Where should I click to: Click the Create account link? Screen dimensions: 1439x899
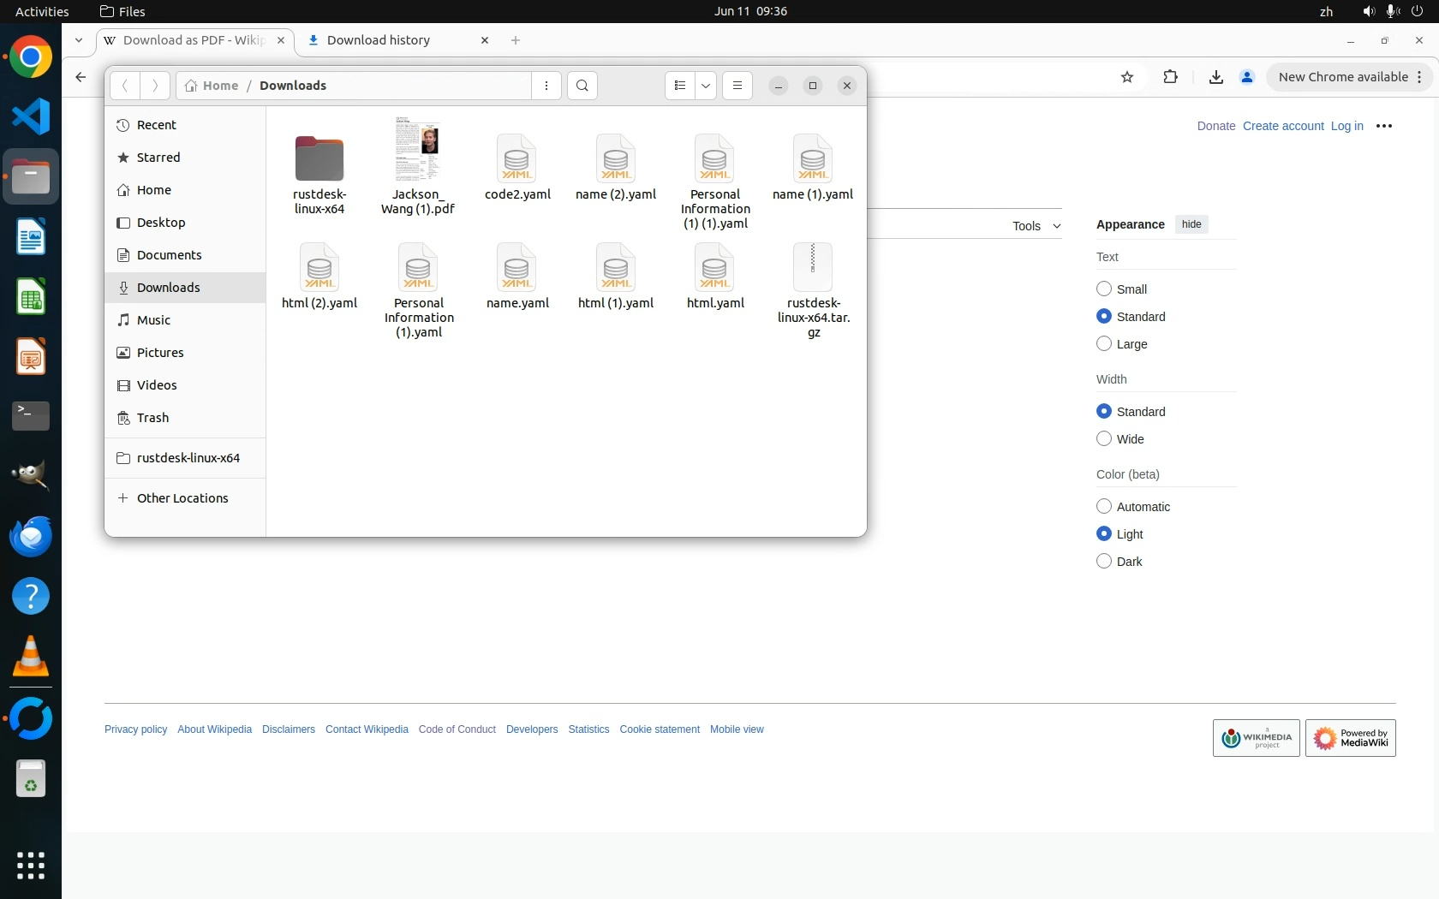[x=1282, y=126]
